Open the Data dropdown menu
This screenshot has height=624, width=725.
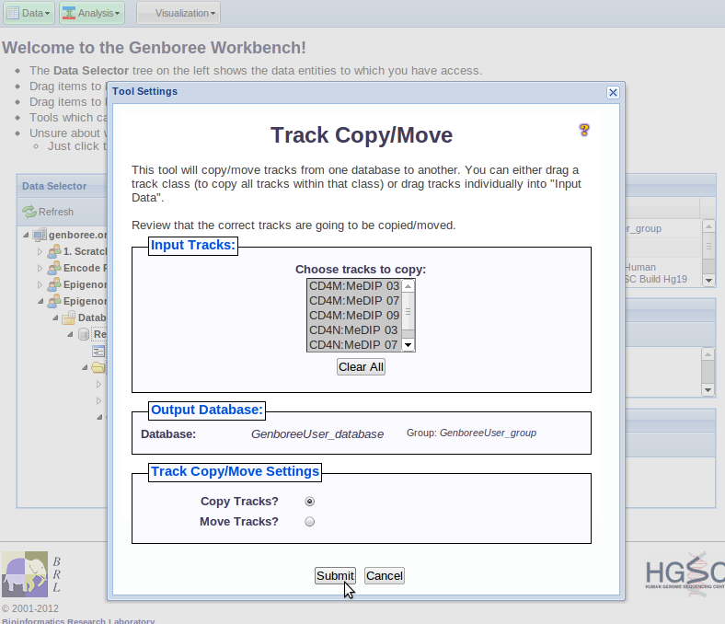pyautogui.click(x=29, y=13)
